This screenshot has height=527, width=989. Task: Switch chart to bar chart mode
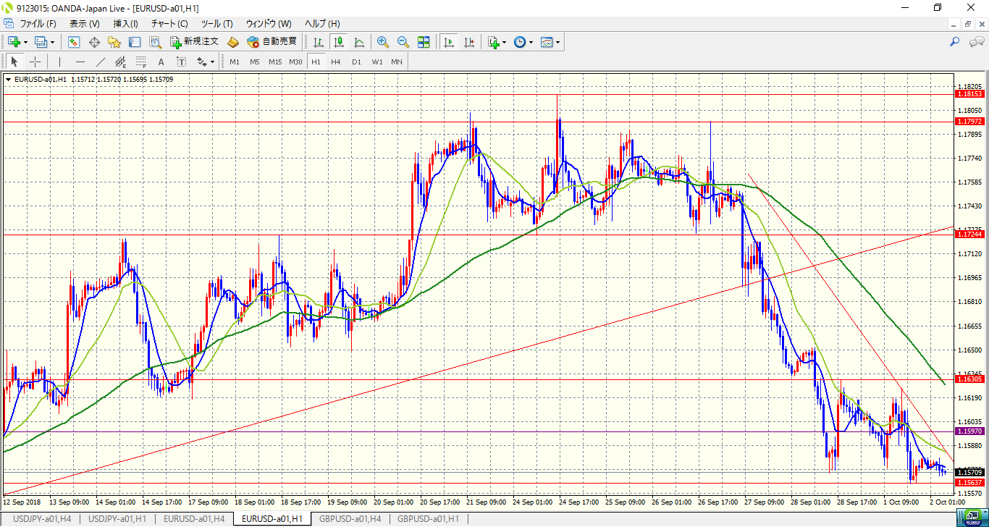(318, 42)
